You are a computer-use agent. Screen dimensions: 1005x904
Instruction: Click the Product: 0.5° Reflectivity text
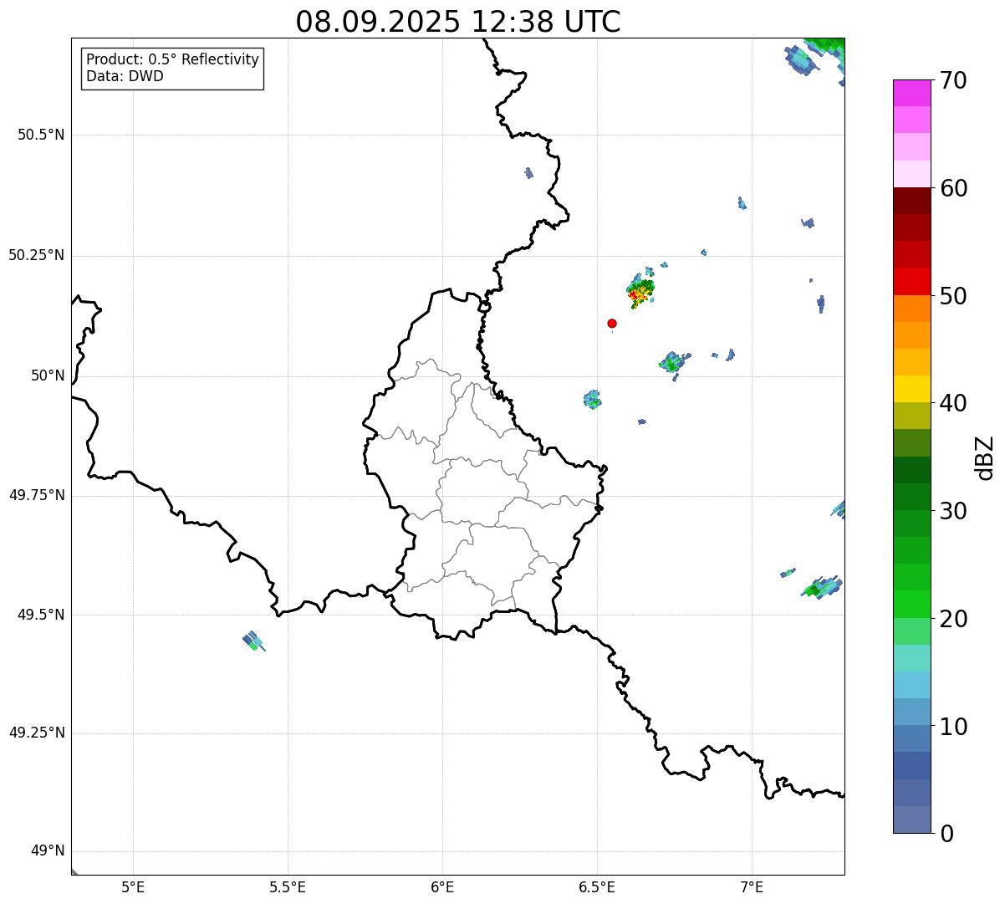point(172,60)
